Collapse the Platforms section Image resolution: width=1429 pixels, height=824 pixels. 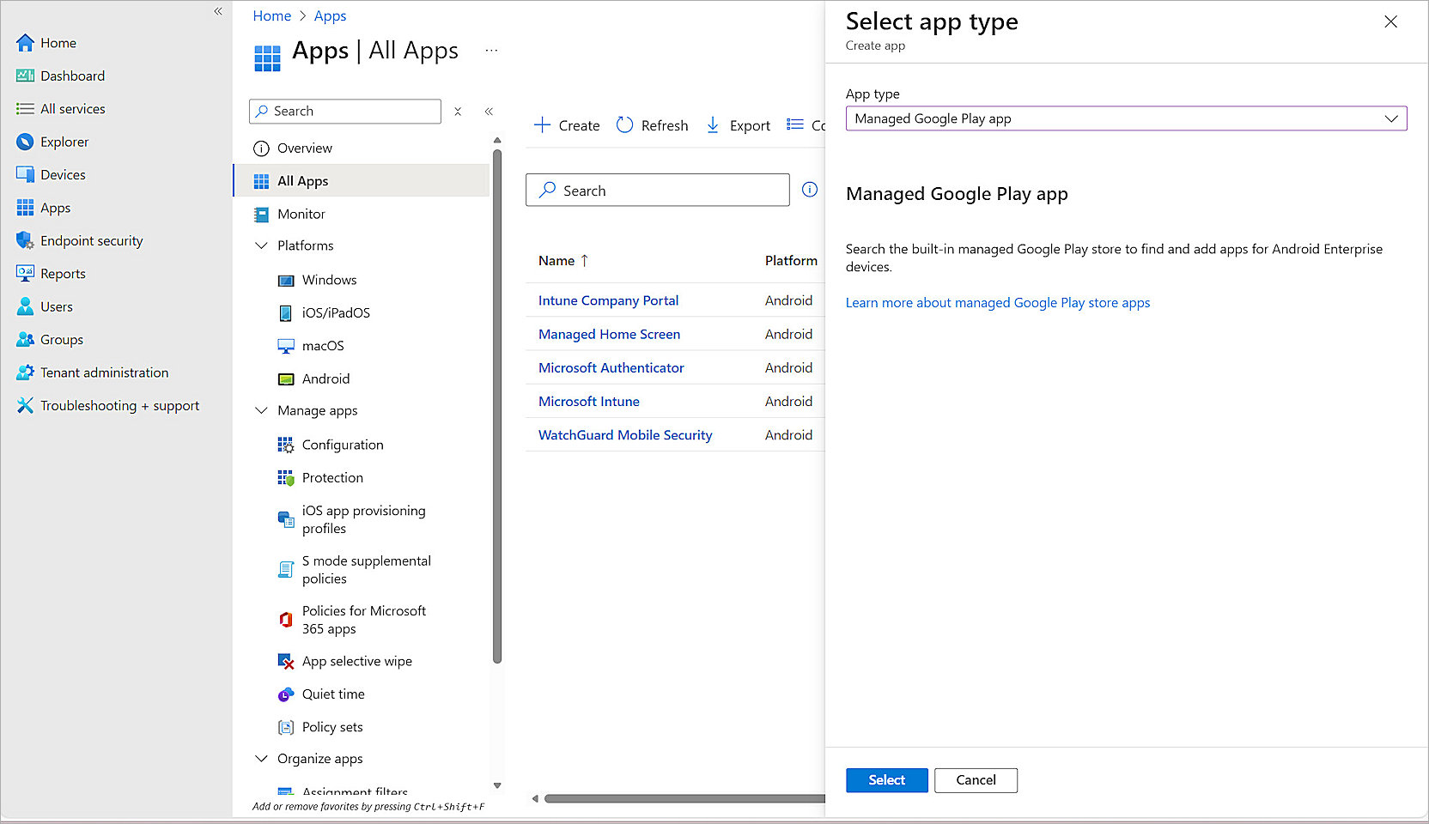[x=261, y=245]
